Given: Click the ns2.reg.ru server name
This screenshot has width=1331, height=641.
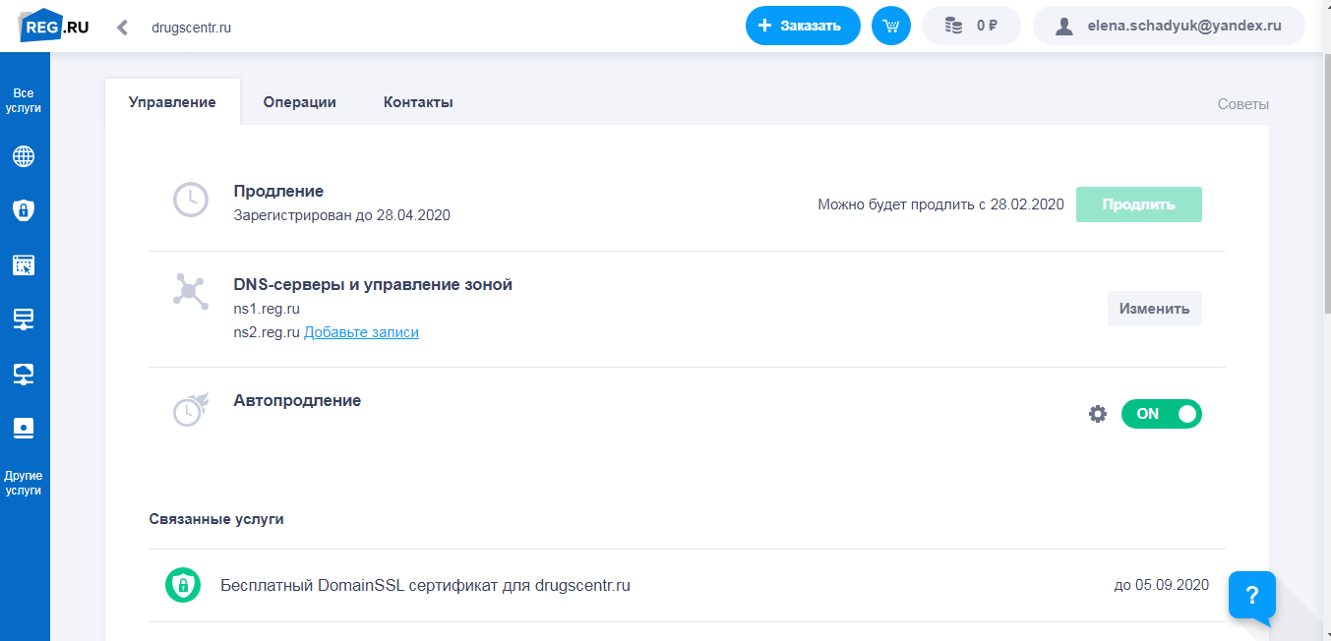Looking at the screenshot, I should point(267,332).
